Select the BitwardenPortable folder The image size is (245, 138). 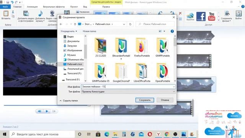click(121, 48)
